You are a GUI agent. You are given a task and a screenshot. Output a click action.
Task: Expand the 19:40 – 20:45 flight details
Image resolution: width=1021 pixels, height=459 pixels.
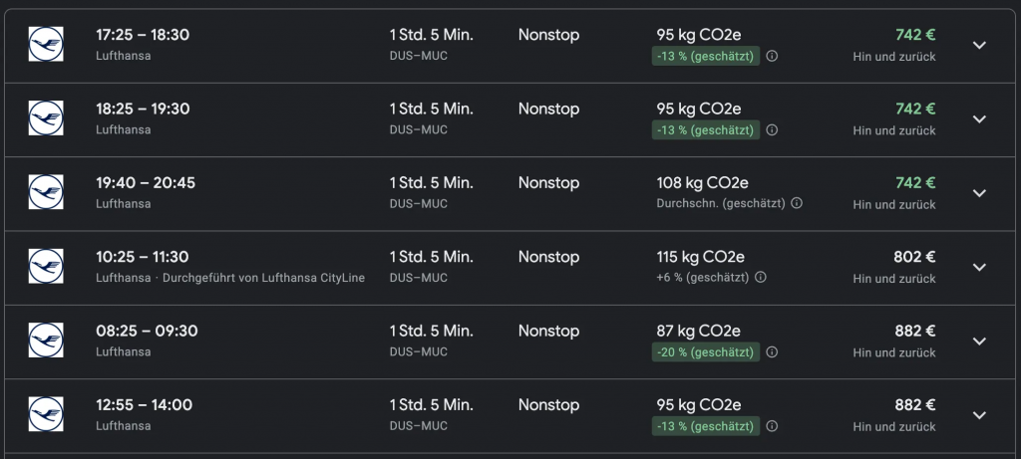pos(979,193)
